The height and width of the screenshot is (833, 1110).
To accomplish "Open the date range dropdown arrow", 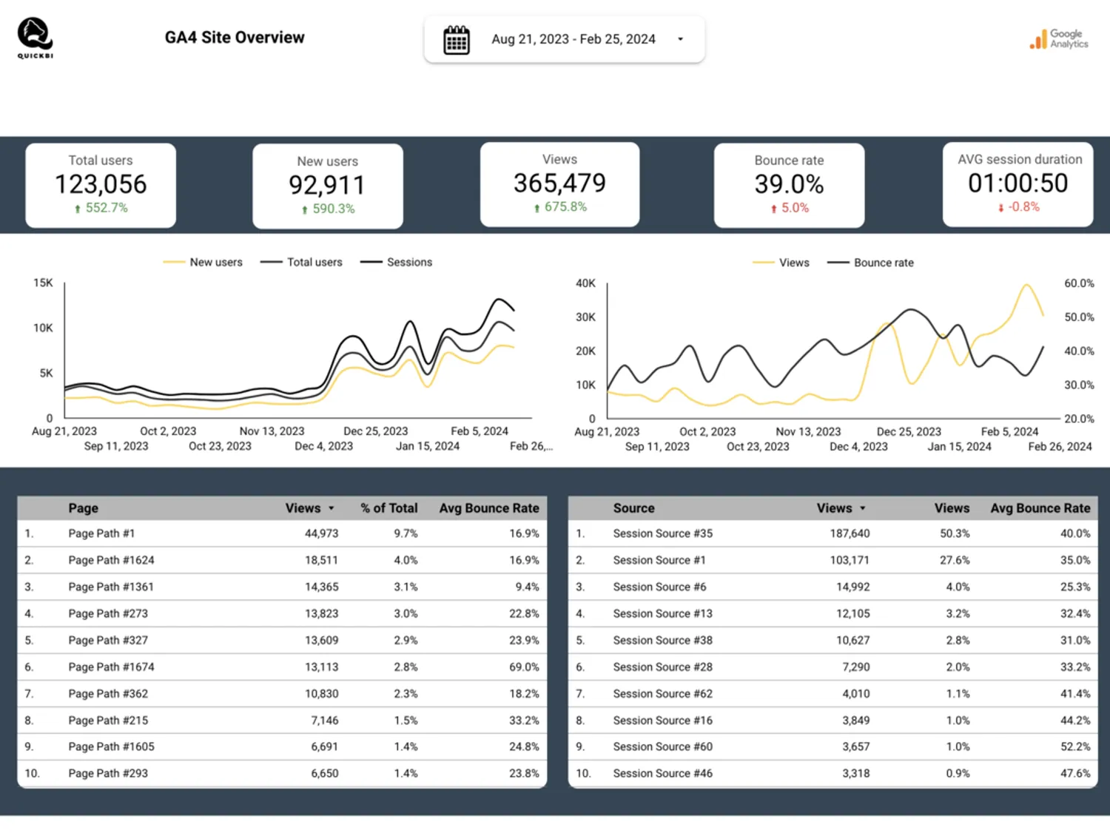I will click(x=680, y=39).
